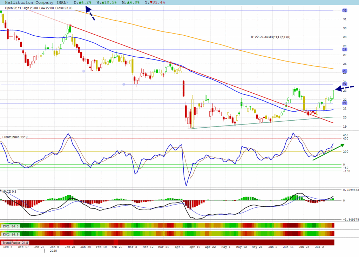
Task: Click the Apr 1 date label
Action: pyautogui.click(x=179, y=247)
